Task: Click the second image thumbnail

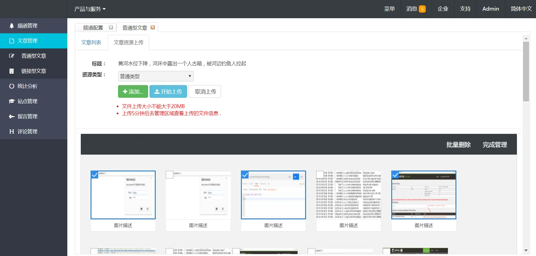Action: 198,195
